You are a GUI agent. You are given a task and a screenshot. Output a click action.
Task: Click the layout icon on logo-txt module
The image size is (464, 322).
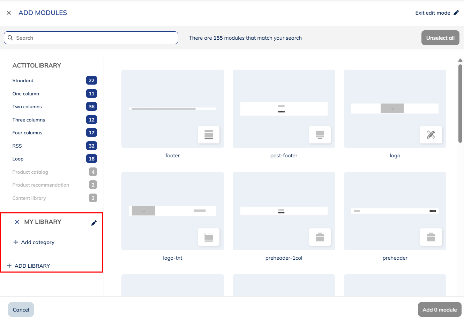tap(209, 237)
